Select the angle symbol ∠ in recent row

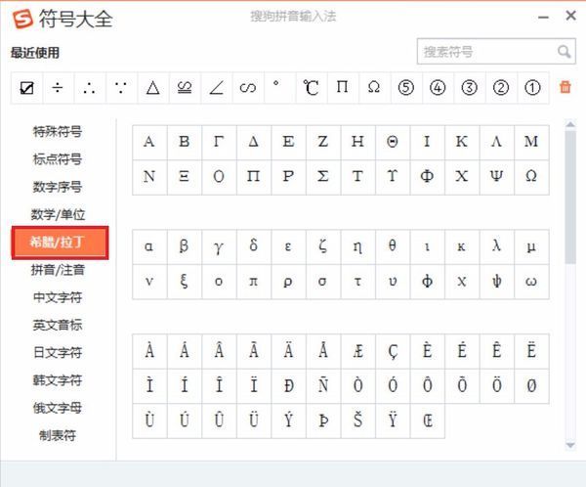216,88
